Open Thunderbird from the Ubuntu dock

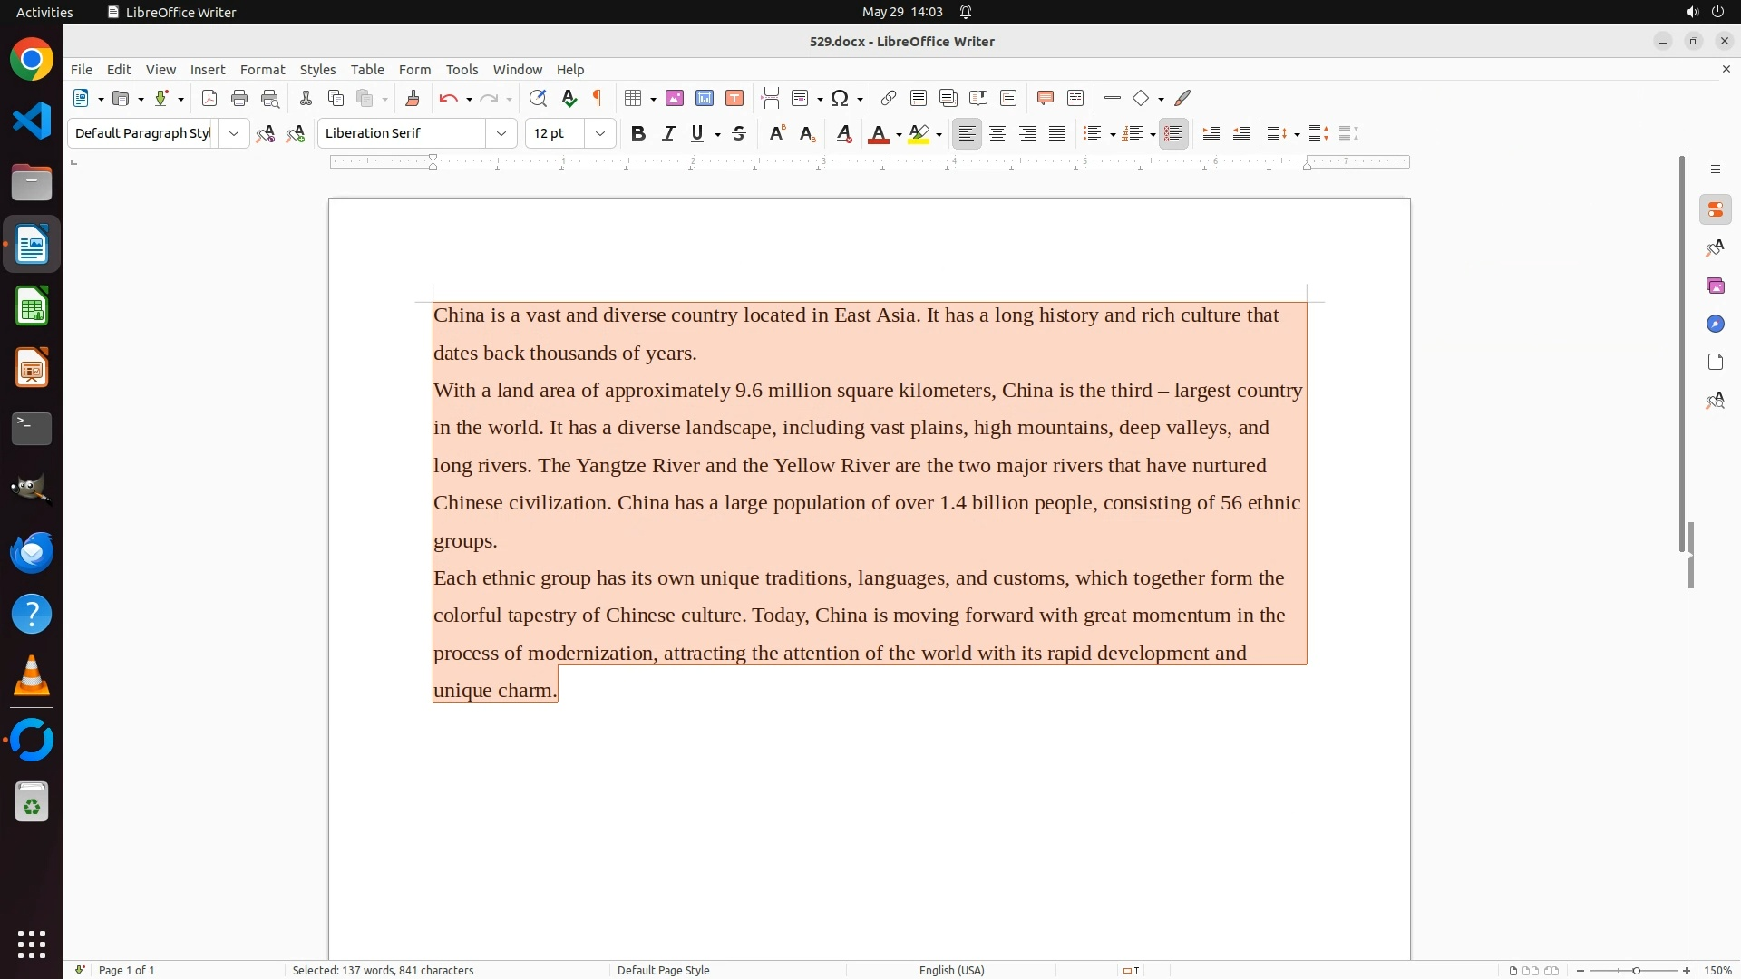point(32,552)
